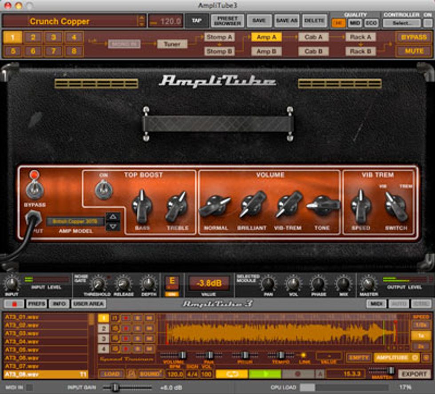The height and width of the screenshot is (394, 435).
Task: Click the Noise Gate Threshold knob
Action: pos(99,283)
